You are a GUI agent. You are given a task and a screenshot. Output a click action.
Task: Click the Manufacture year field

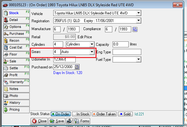73,29
